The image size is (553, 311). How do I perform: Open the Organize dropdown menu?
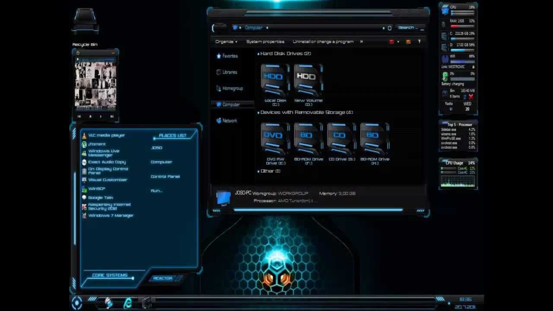pos(226,42)
